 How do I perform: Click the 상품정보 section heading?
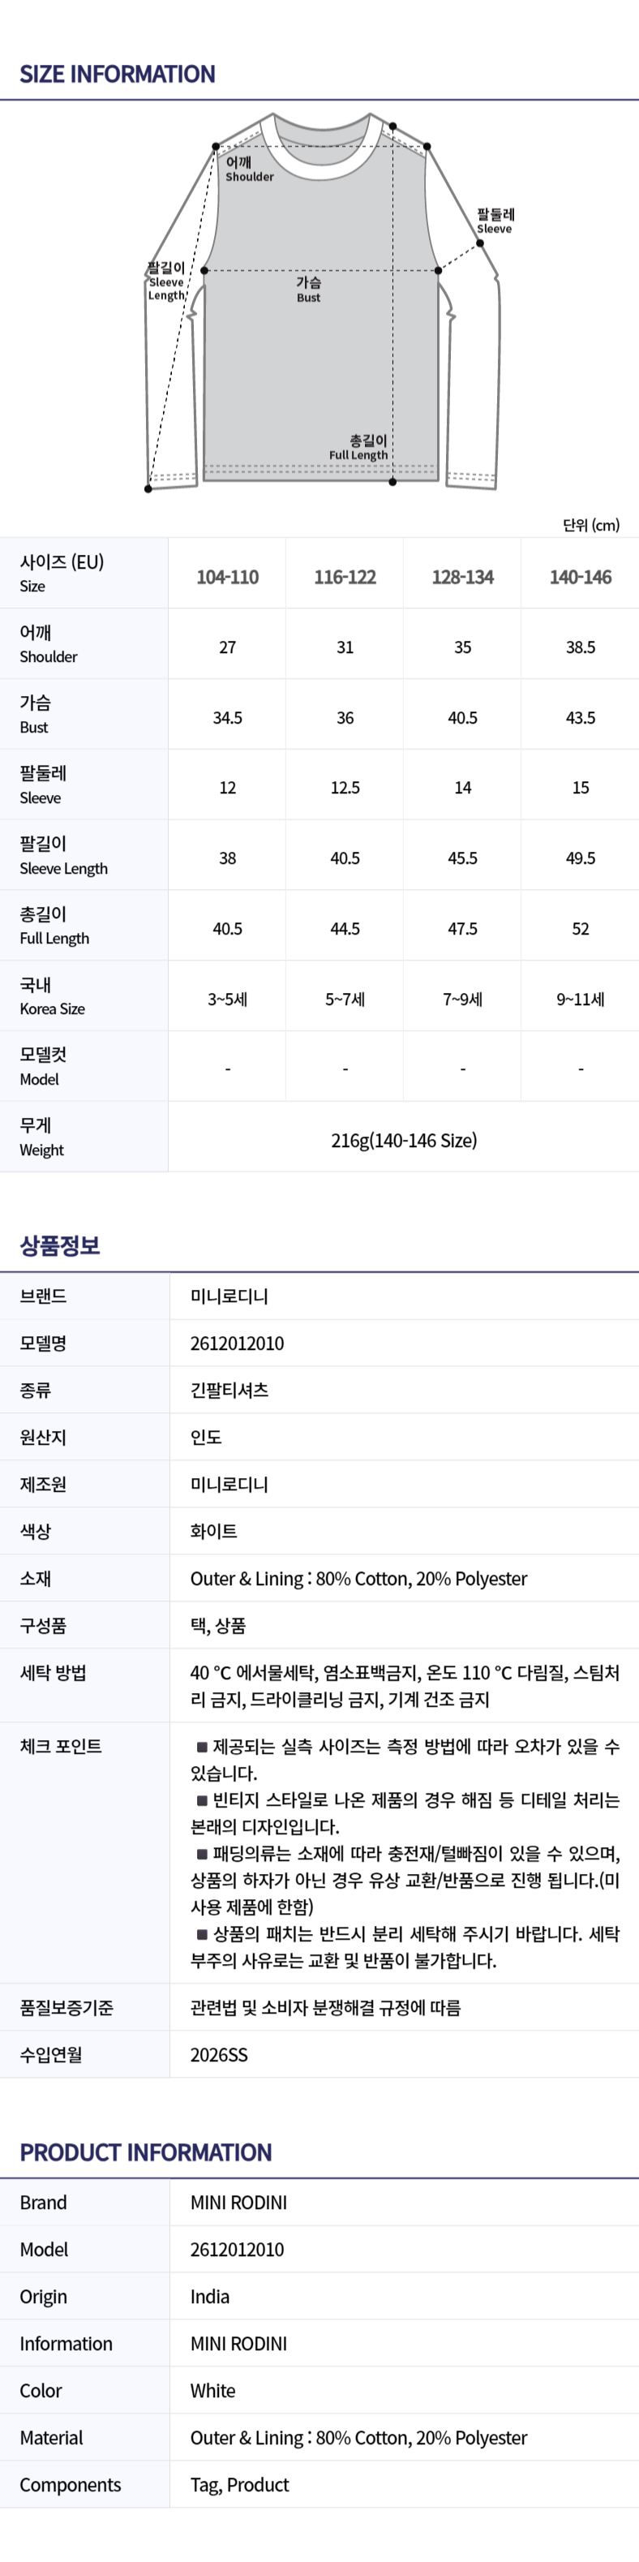coord(60,1245)
